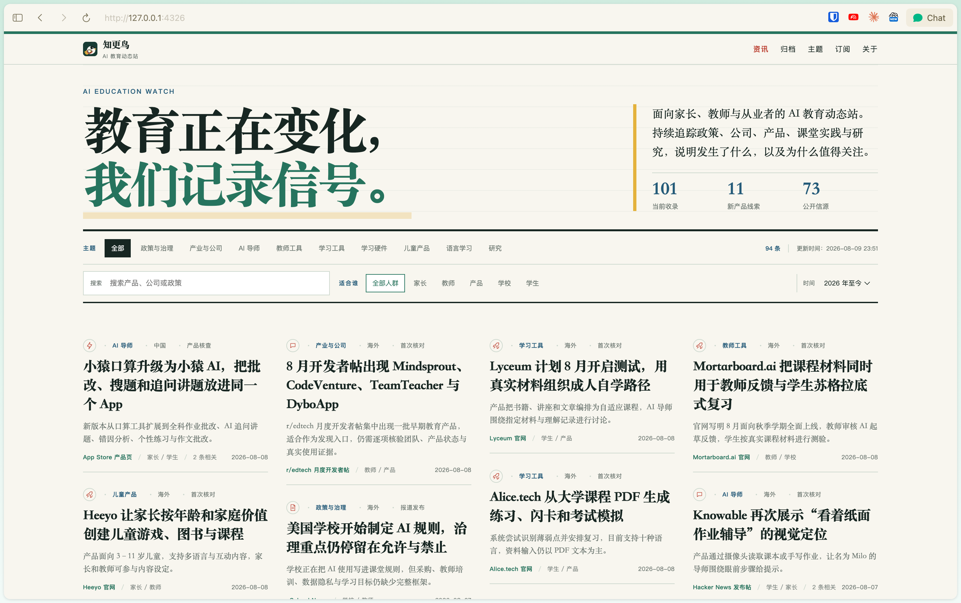Open the Hacker News 发布帖 source link
Image resolution: width=961 pixels, height=603 pixels.
(722, 587)
